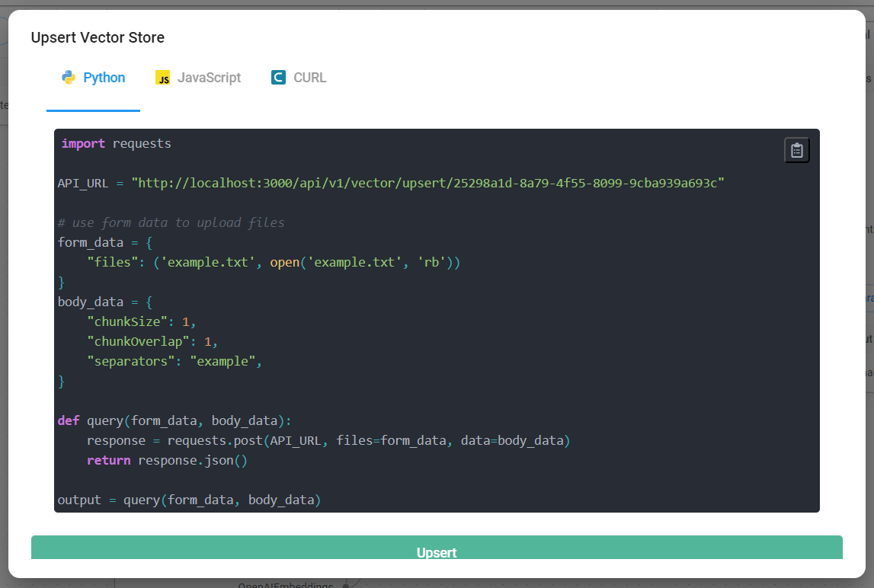The width and height of the screenshot is (874, 588).
Task: Copy the code with the clipboard icon
Action: [x=796, y=150]
